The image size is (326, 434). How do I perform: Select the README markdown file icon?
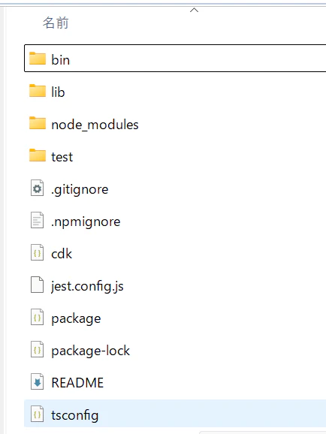37,381
